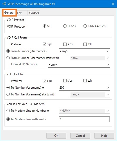Switch to the Fax tab

coord(19,13)
